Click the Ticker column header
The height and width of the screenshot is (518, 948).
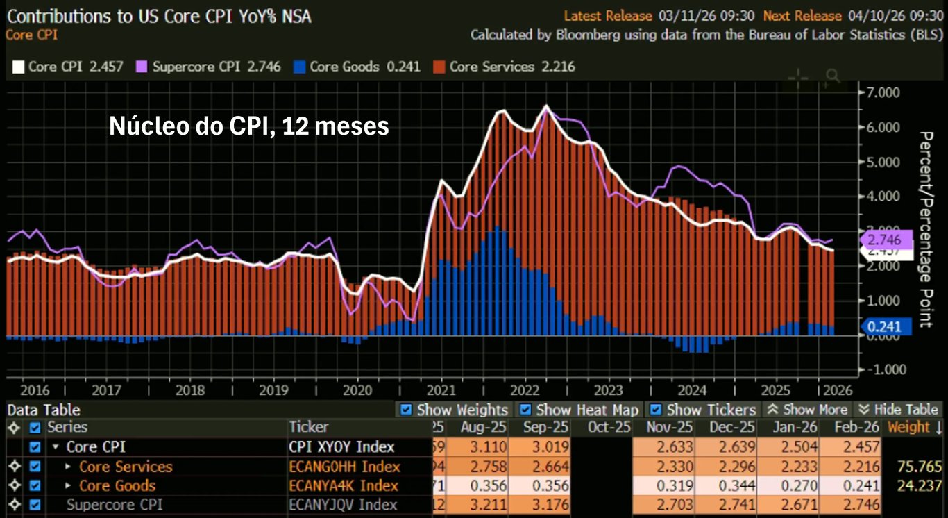coord(309,427)
